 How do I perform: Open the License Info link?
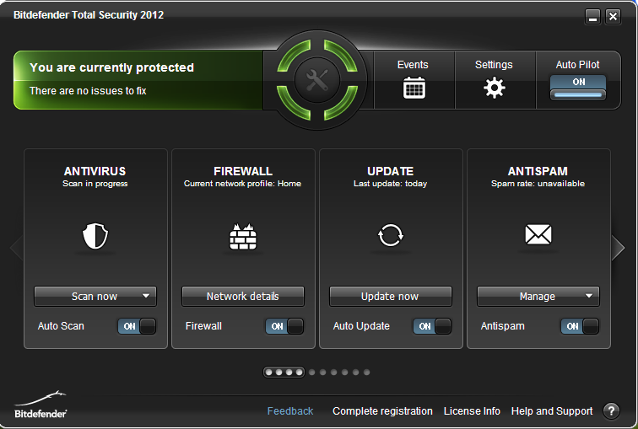click(x=472, y=411)
